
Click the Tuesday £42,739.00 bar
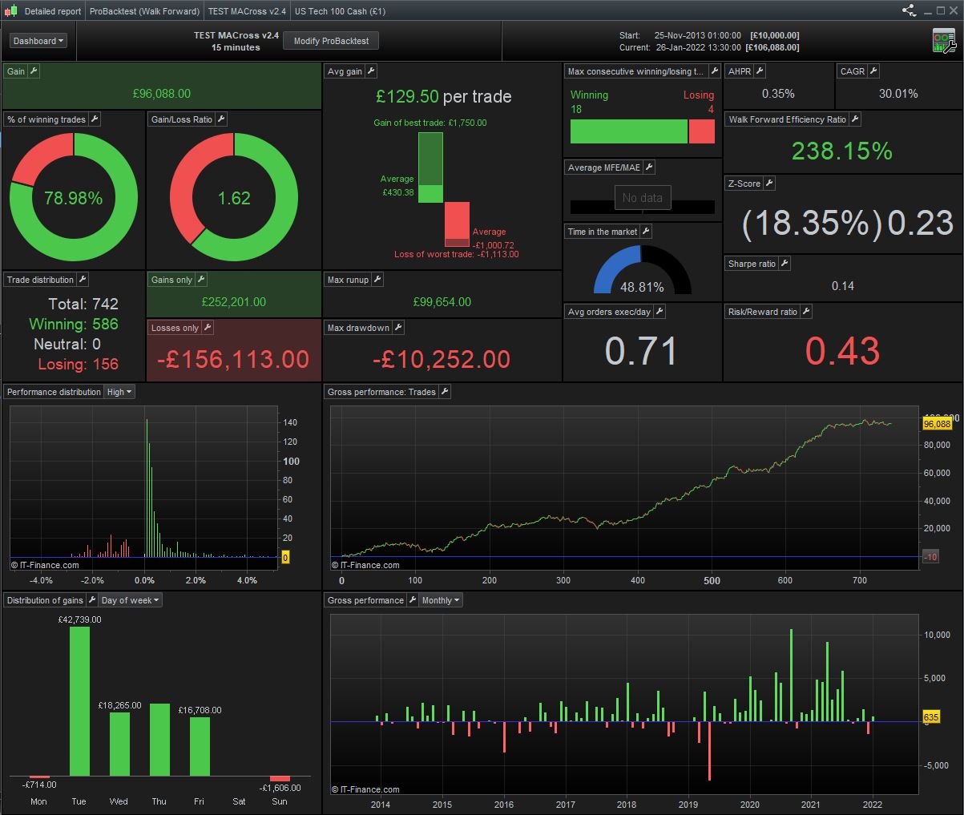coord(79,701)
